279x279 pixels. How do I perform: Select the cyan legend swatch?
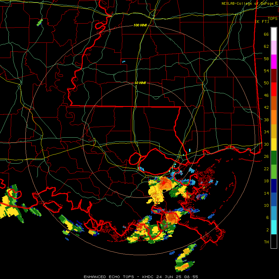click(x=274, y=227)
